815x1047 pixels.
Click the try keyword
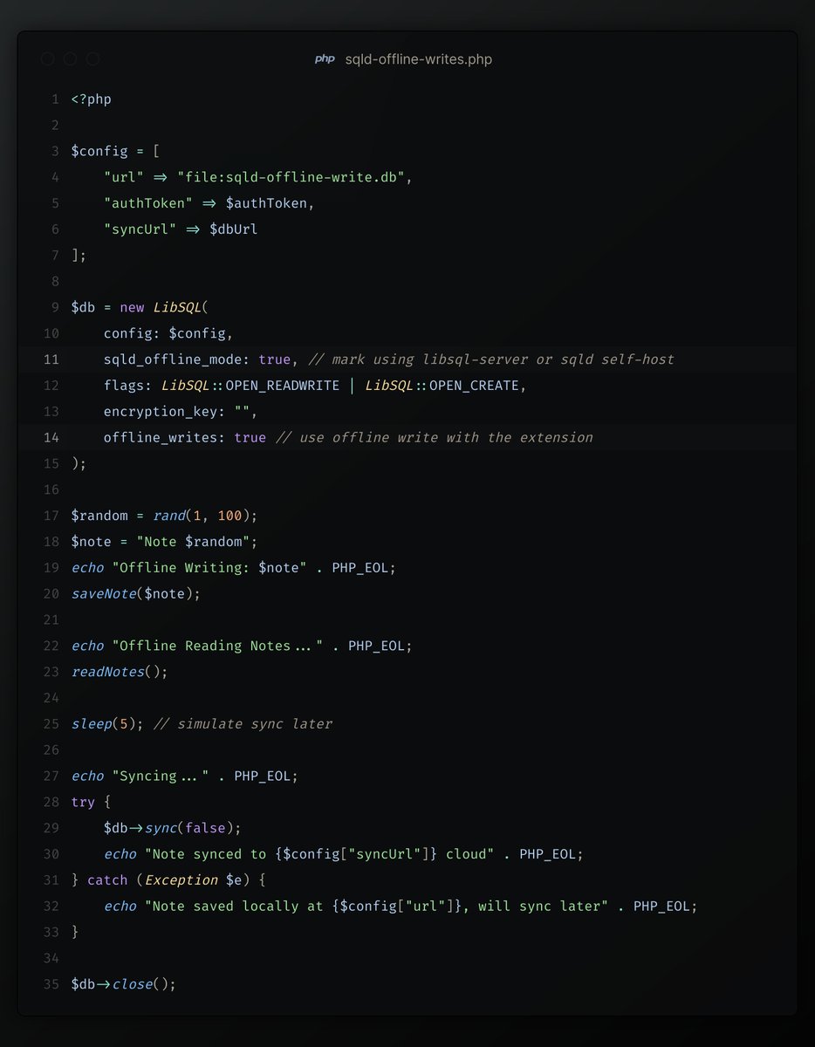[84, 802]
